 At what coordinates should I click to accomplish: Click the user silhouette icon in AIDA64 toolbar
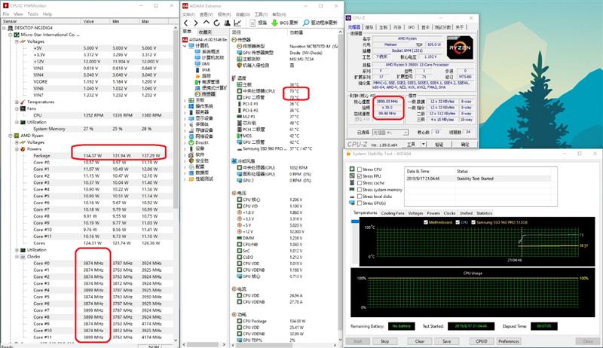tap(227, 23)
